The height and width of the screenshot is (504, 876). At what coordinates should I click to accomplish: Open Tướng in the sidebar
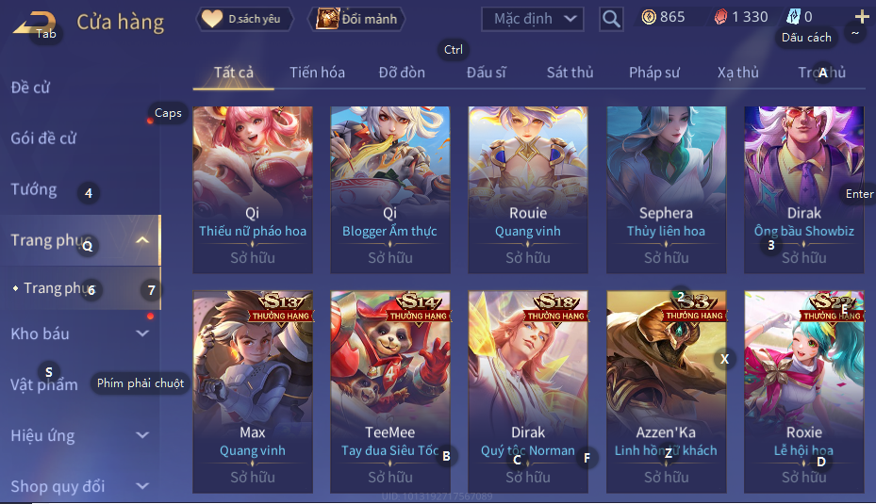(34, 189)
